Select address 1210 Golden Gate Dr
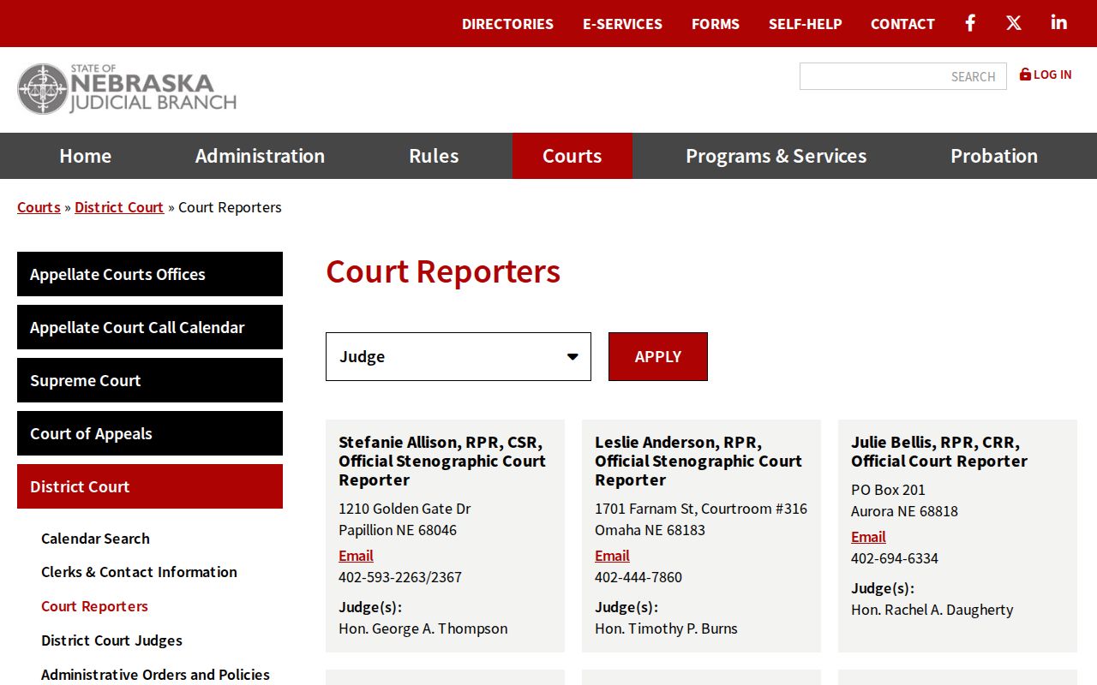Image resolution: width=1097 pixels, height=685 pixels. point(405,509)
